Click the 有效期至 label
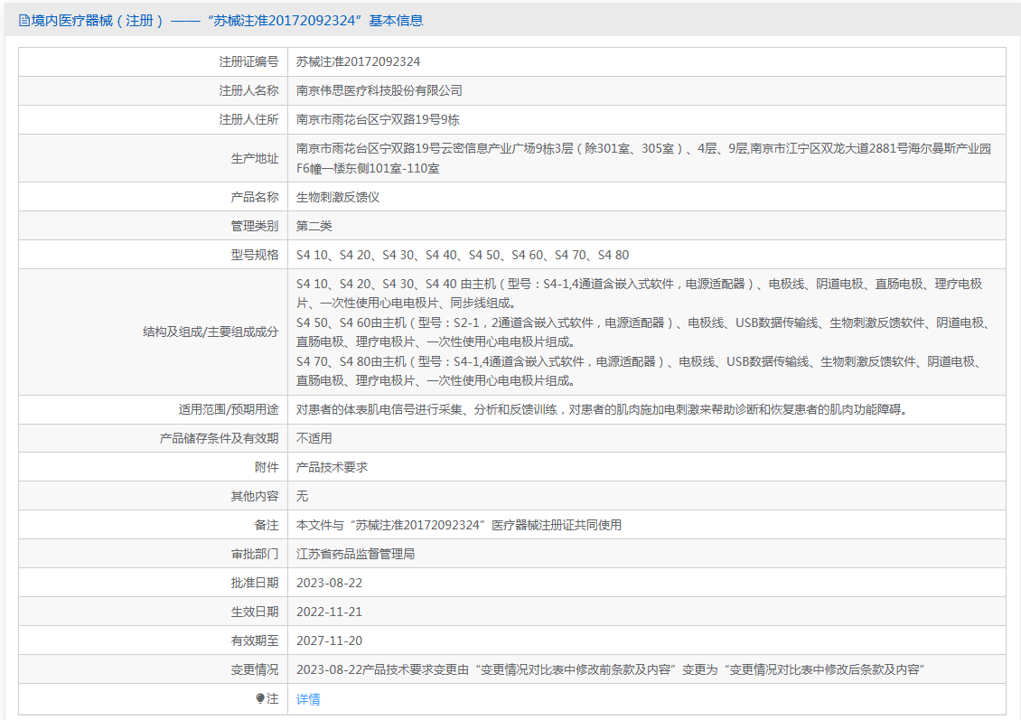This screenshot has width=1021, height=720. point(255,641)
